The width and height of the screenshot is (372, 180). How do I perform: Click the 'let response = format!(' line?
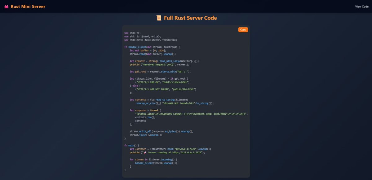point(146,110)
